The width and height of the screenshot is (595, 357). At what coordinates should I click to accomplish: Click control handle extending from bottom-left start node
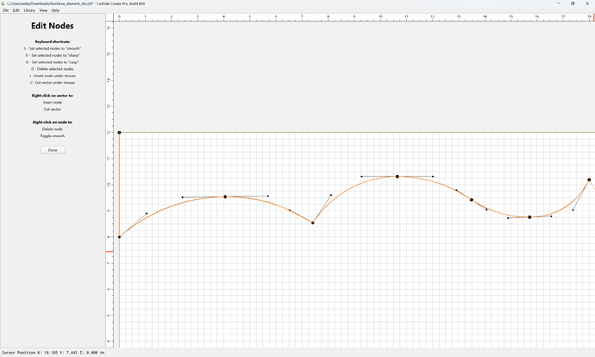(x=147, y=213)
